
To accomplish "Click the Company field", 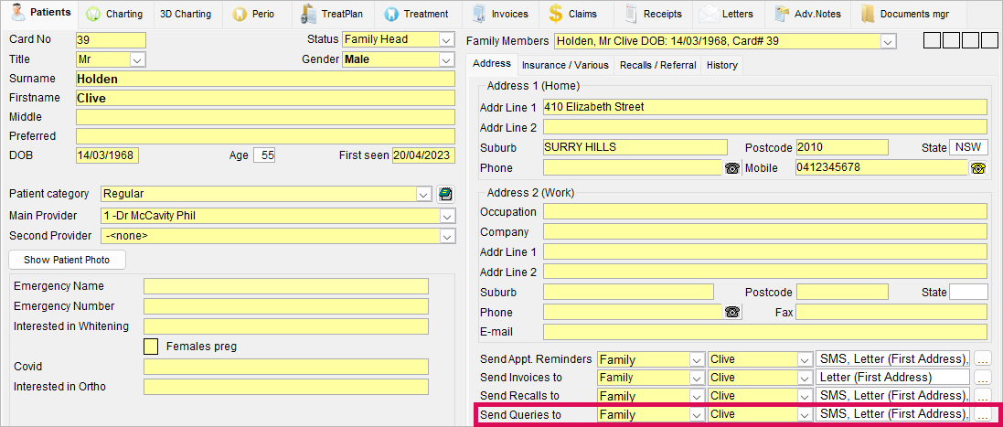I will pos(765,231).
